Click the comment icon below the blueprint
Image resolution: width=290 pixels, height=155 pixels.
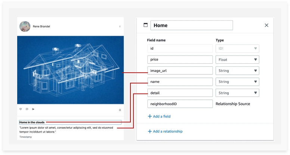27,109
